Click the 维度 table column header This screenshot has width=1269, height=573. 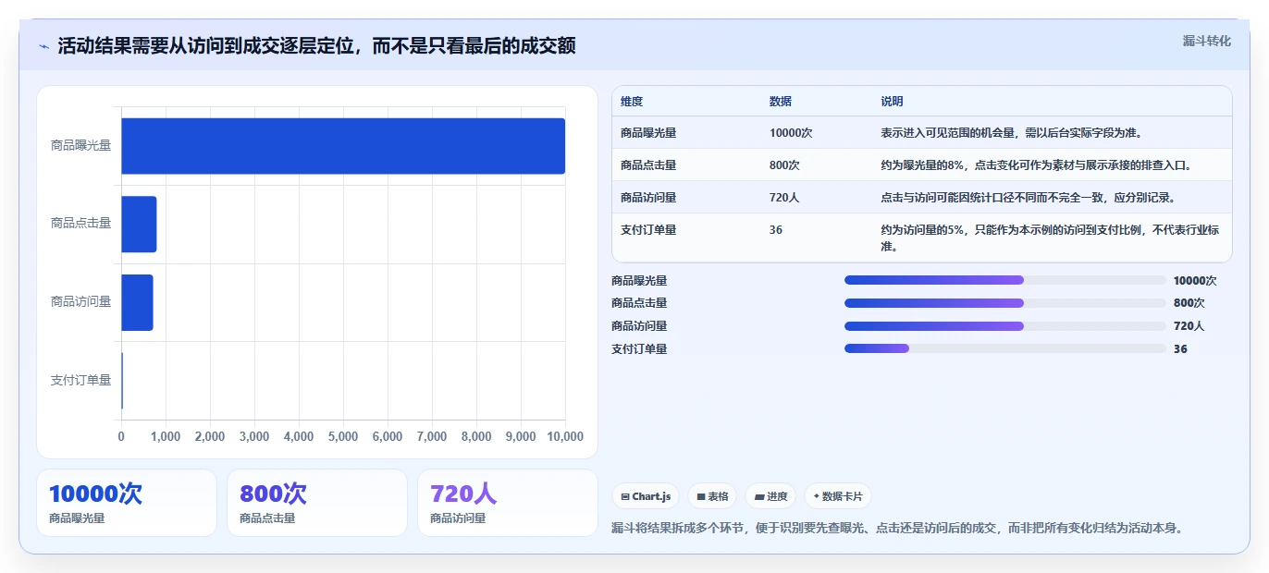click(x=632, y=102)
